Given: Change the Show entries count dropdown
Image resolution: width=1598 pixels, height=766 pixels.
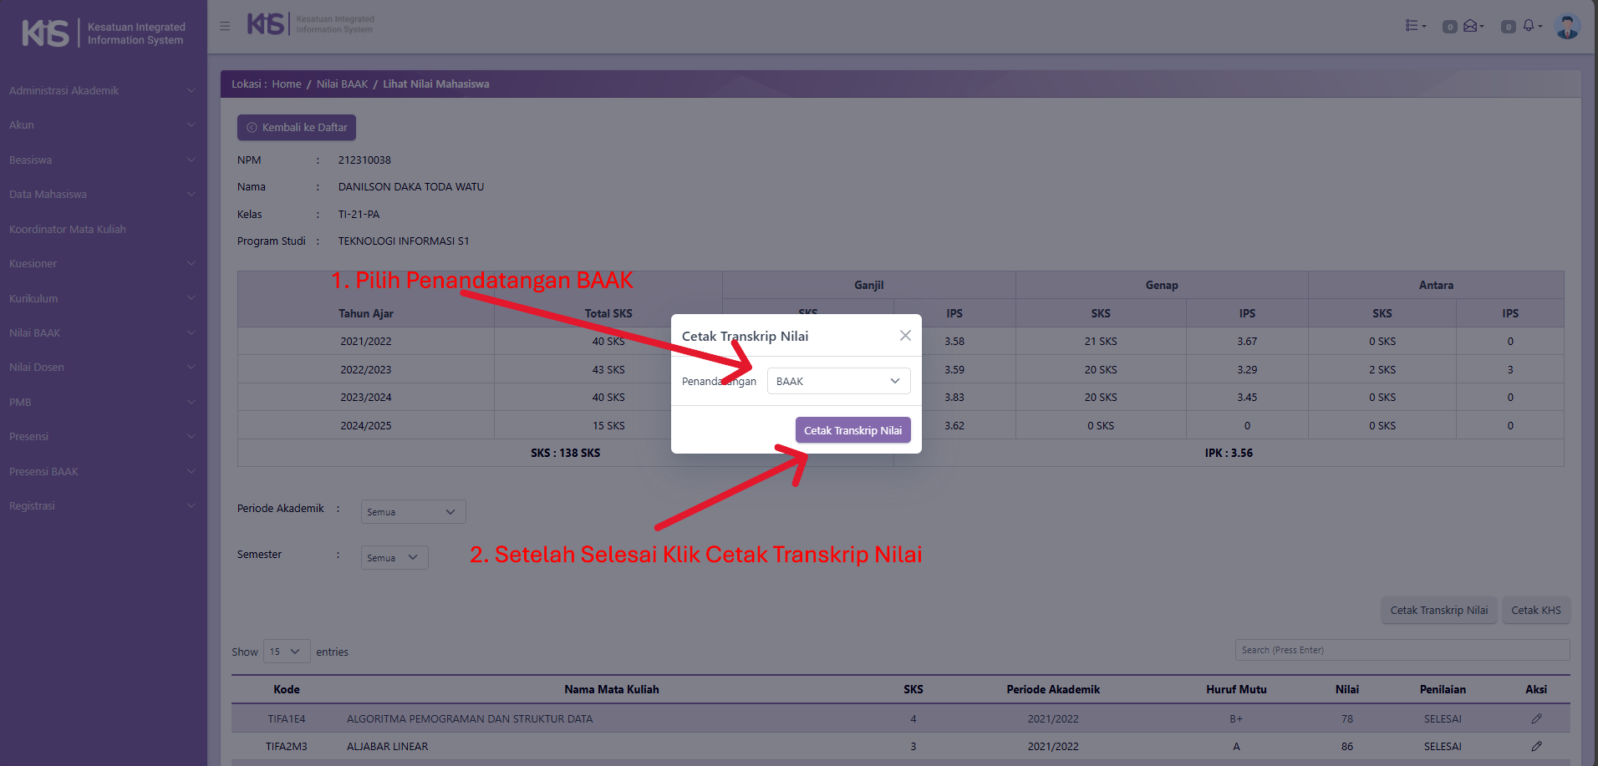Looking at the screenshot, I should (x=286, y=652).
